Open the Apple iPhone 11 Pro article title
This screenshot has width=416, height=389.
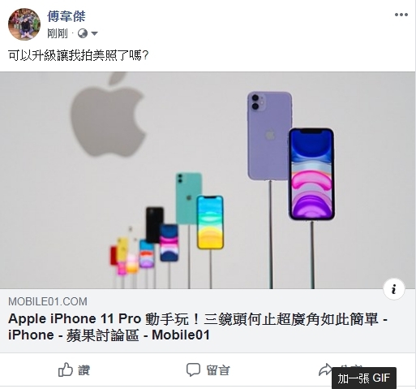pos(198,327)
